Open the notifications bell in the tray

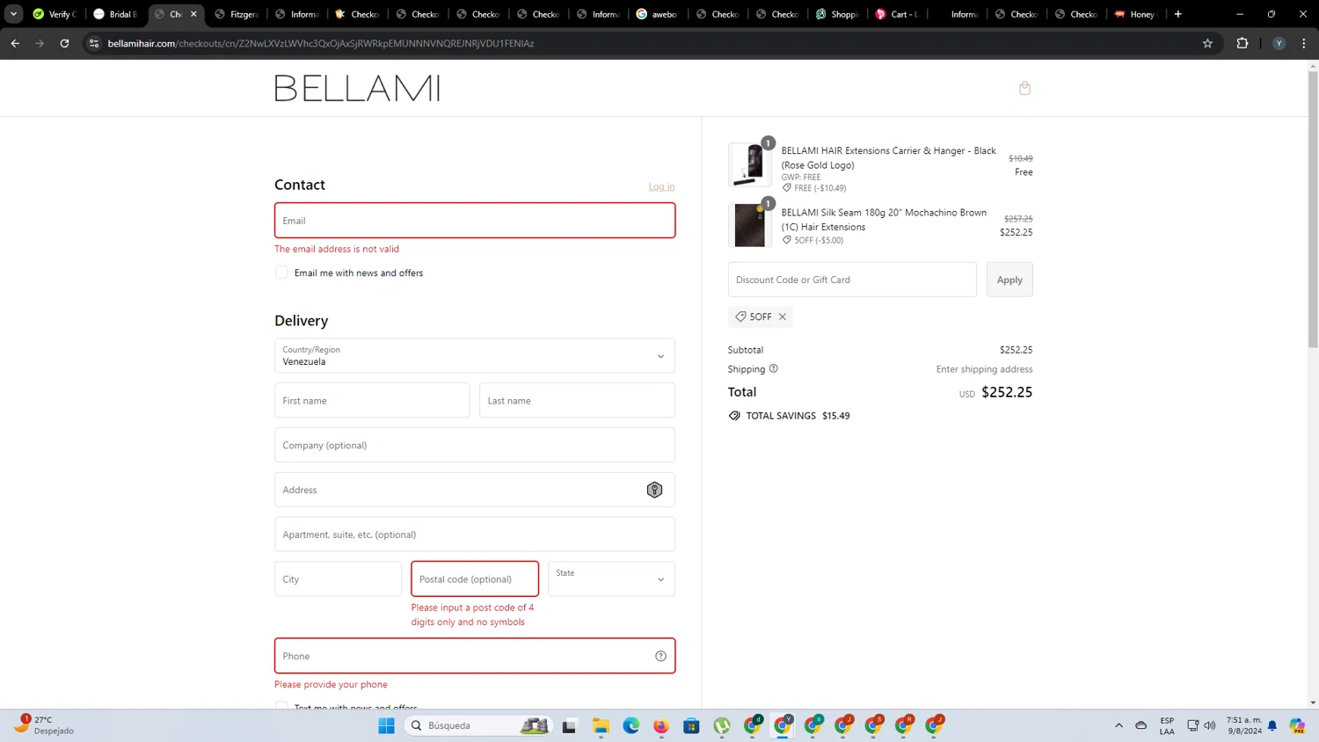(x=1272, y=725)
